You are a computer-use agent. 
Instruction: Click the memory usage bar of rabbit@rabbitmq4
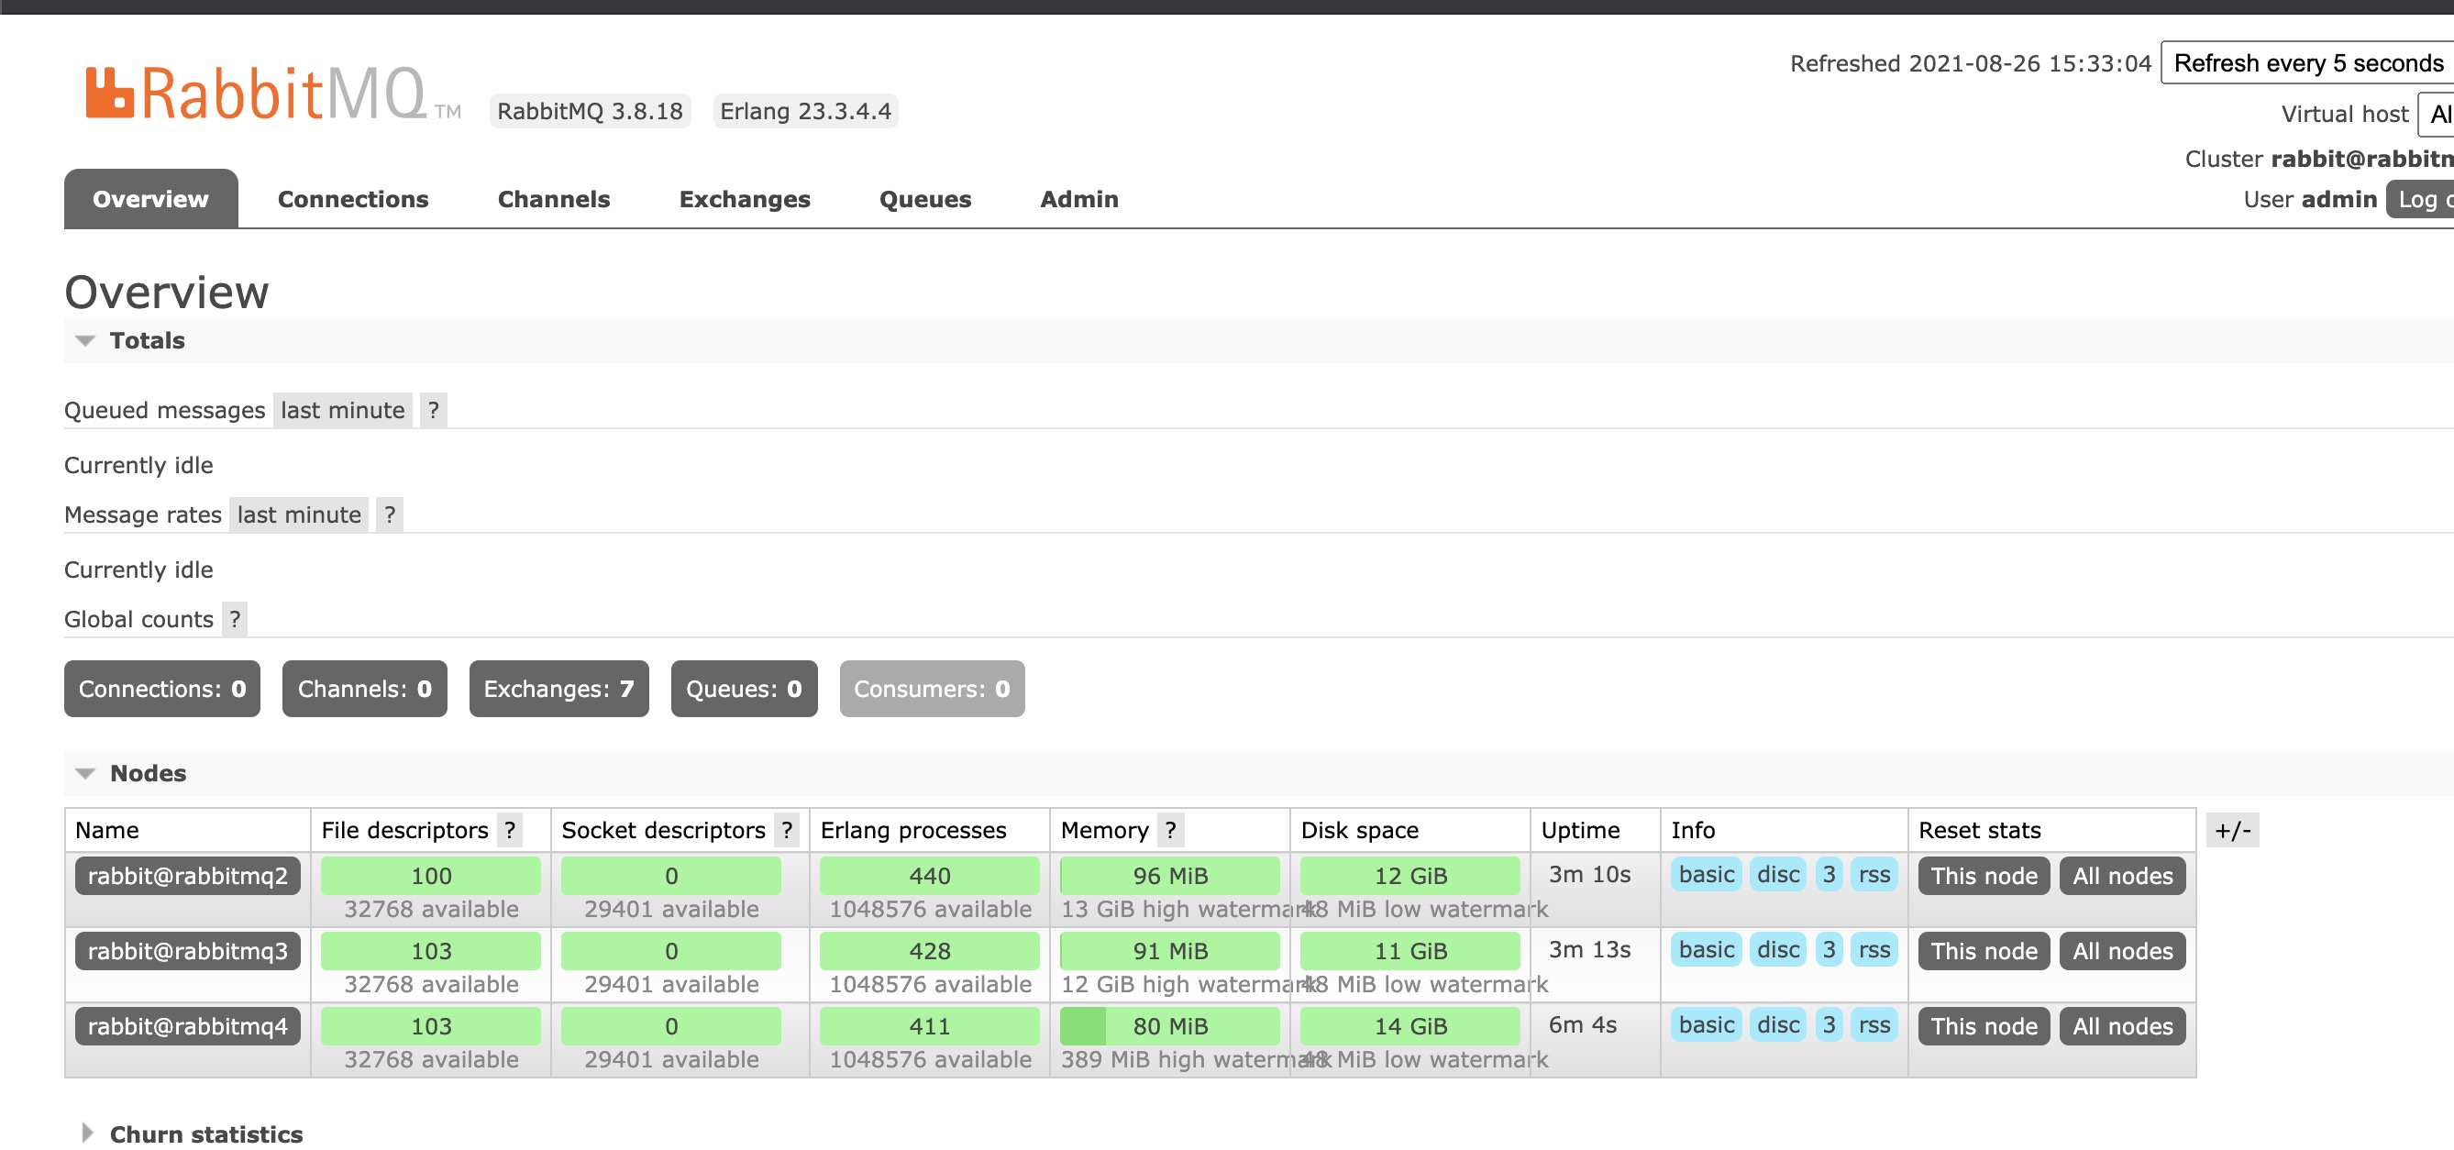tap(1170, 1026)
